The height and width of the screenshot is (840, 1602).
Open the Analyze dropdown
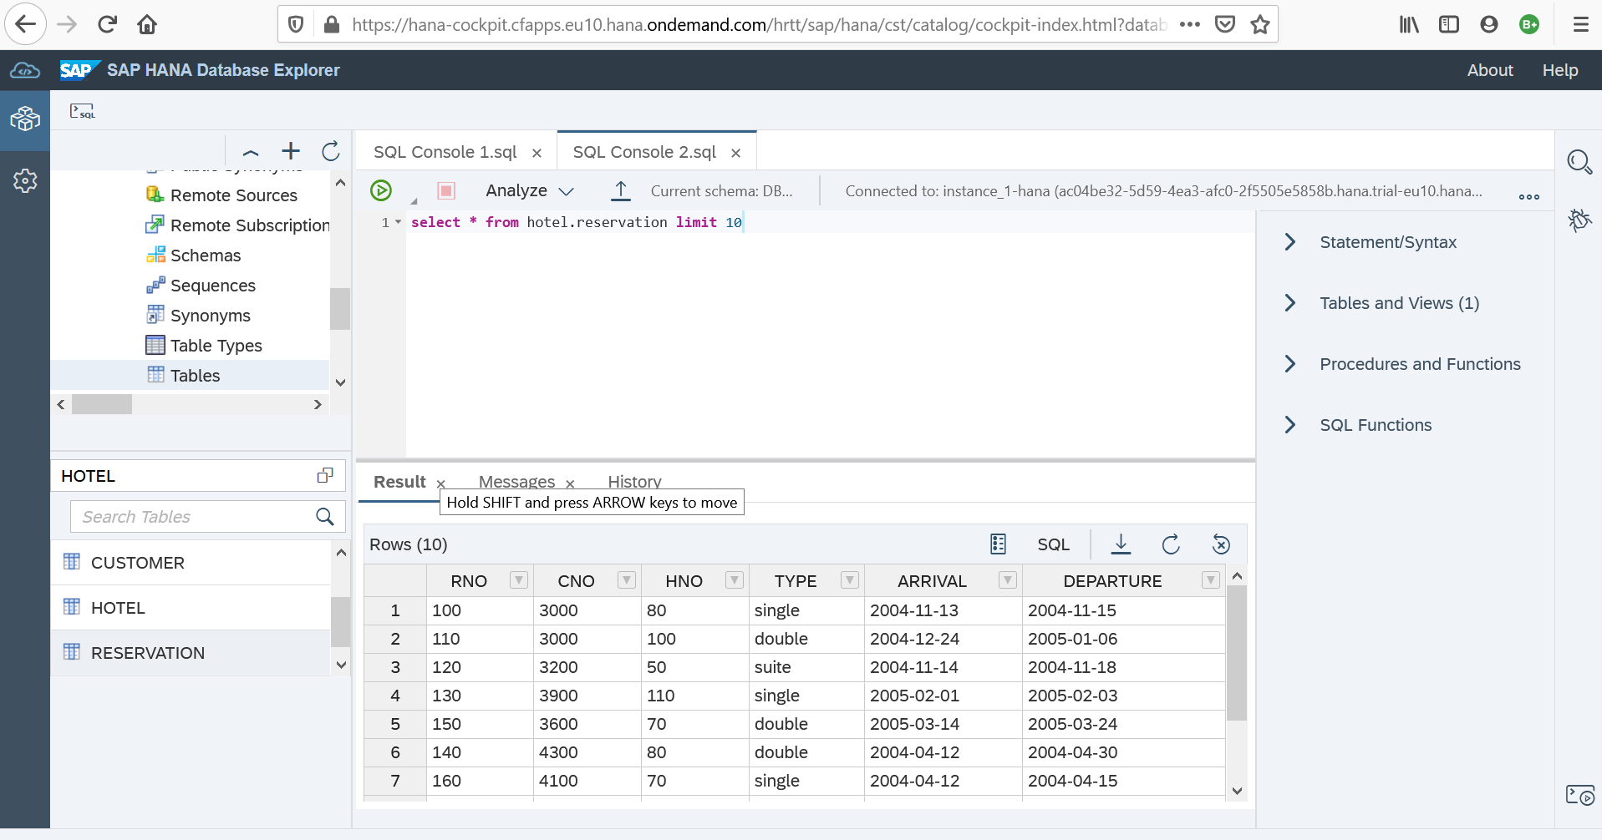tap(530, 190)
